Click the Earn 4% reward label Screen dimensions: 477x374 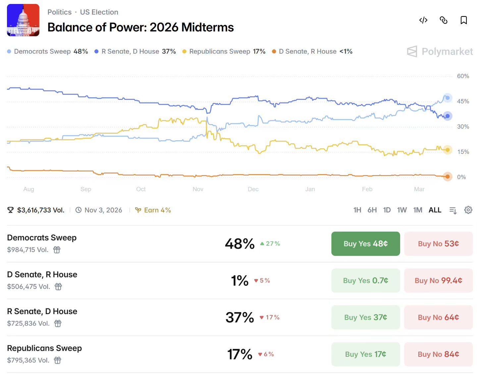click(x=153, y=210)
